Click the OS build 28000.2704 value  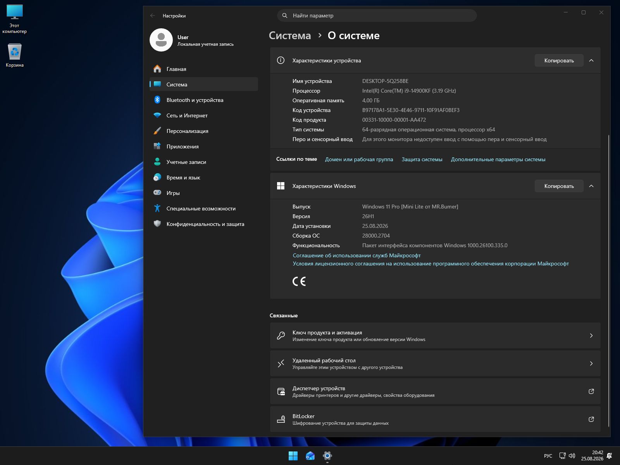click(376, 236)
